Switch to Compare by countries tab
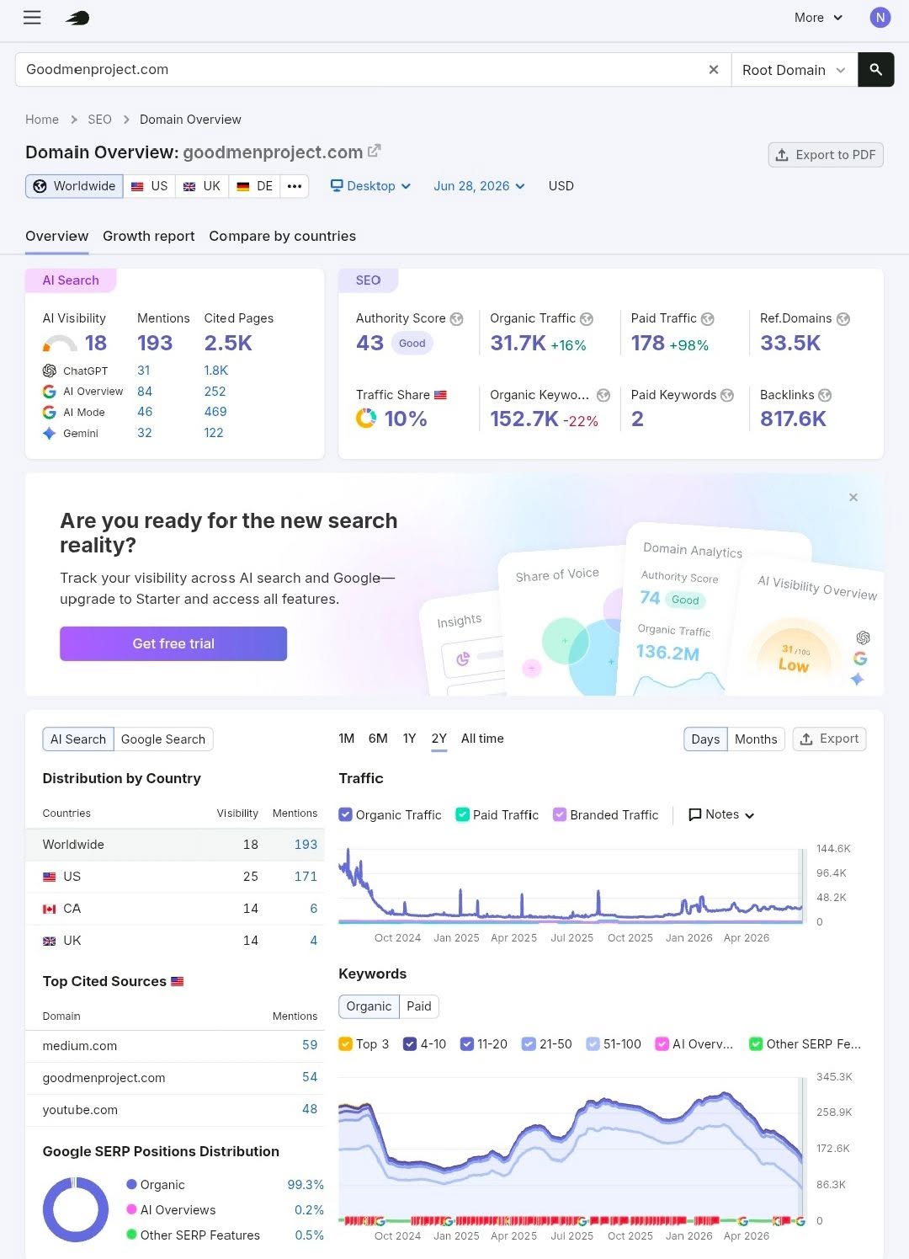 point(283,237)
